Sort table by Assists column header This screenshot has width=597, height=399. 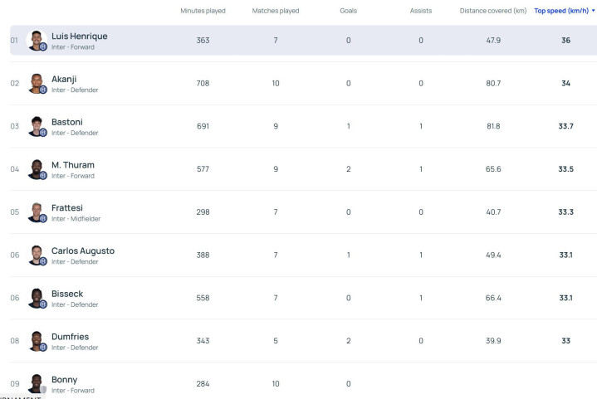tap(421, 11)
